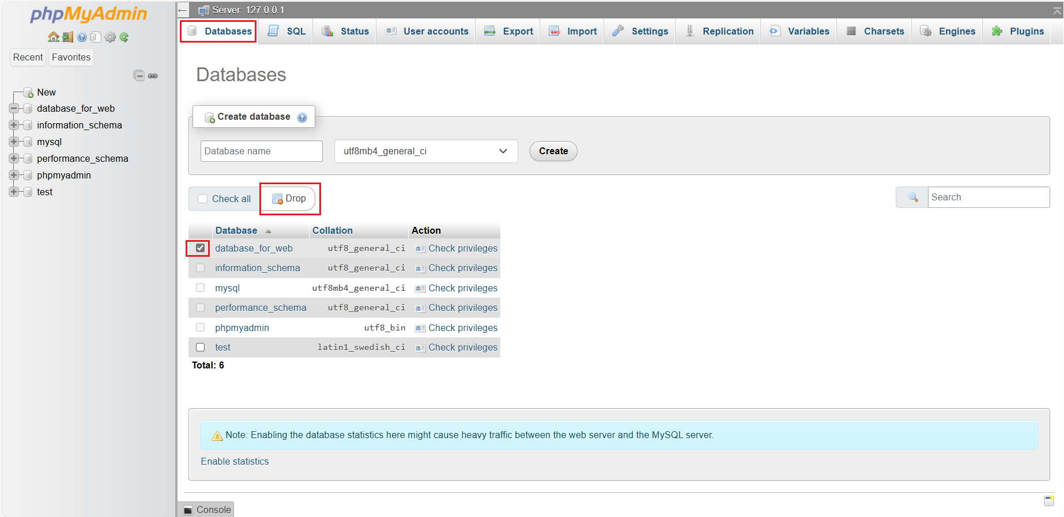
Task: Open the Engines tab
Action: pos(948,31)
